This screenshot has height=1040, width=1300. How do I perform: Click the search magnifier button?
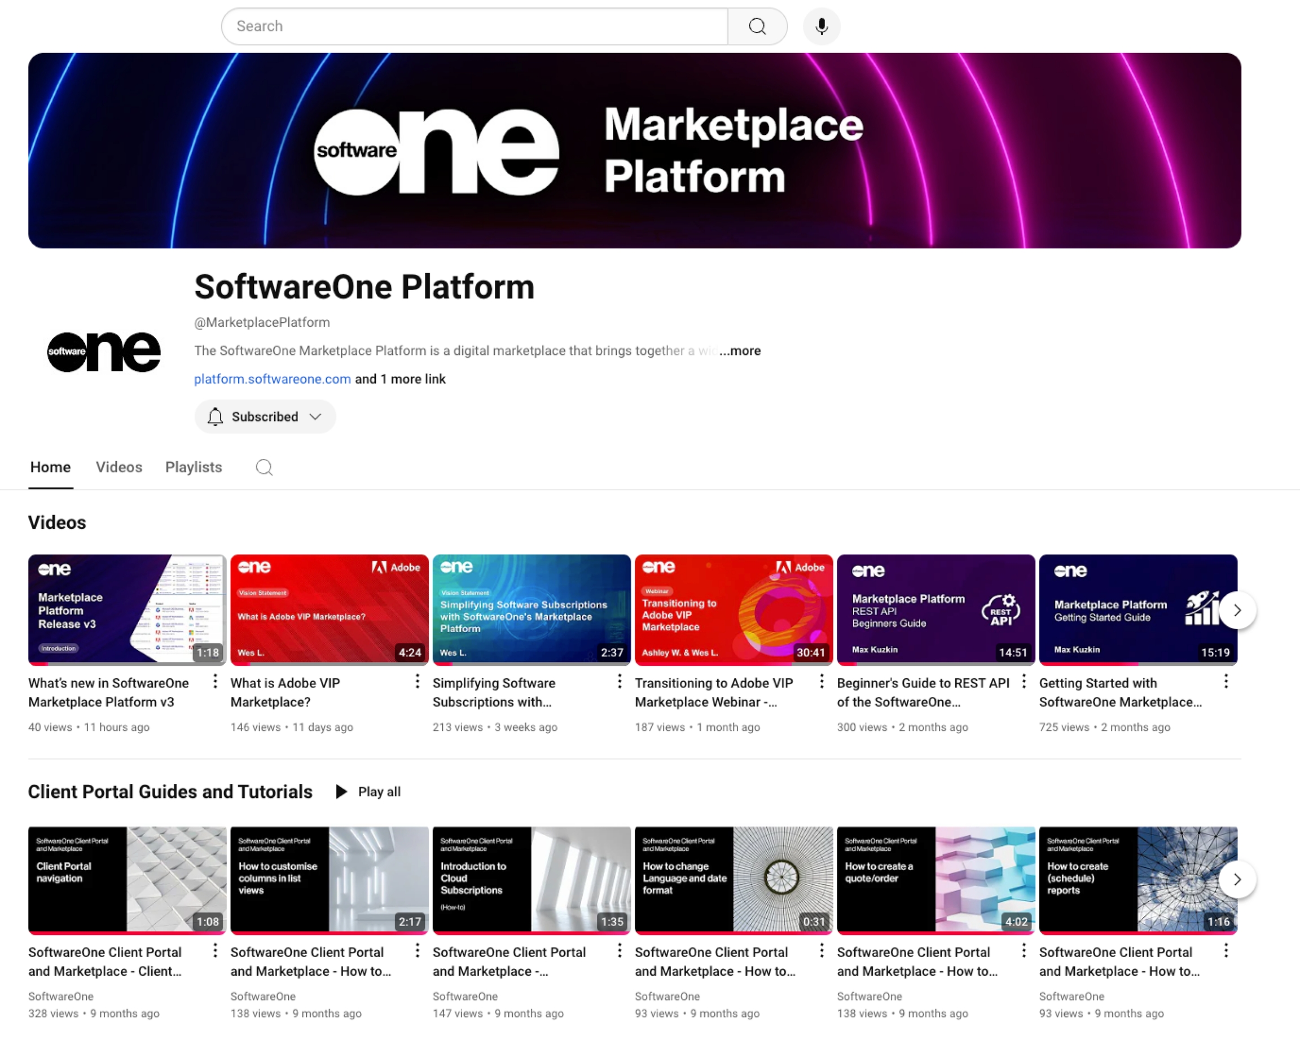click(x=757, y=27)
